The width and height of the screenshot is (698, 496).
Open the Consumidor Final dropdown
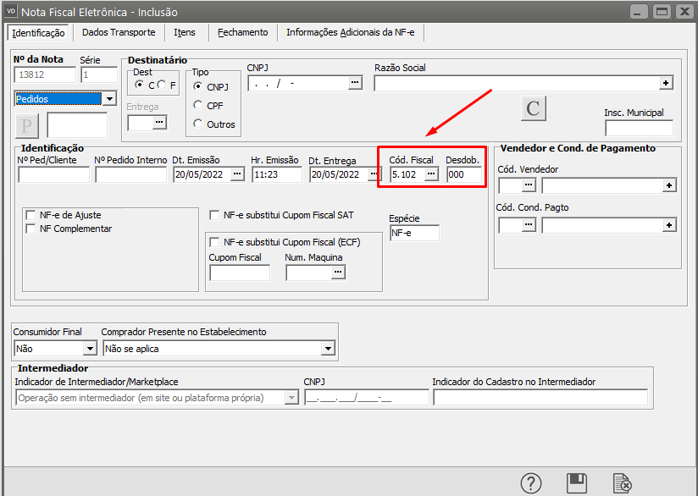tap(90, 348)
